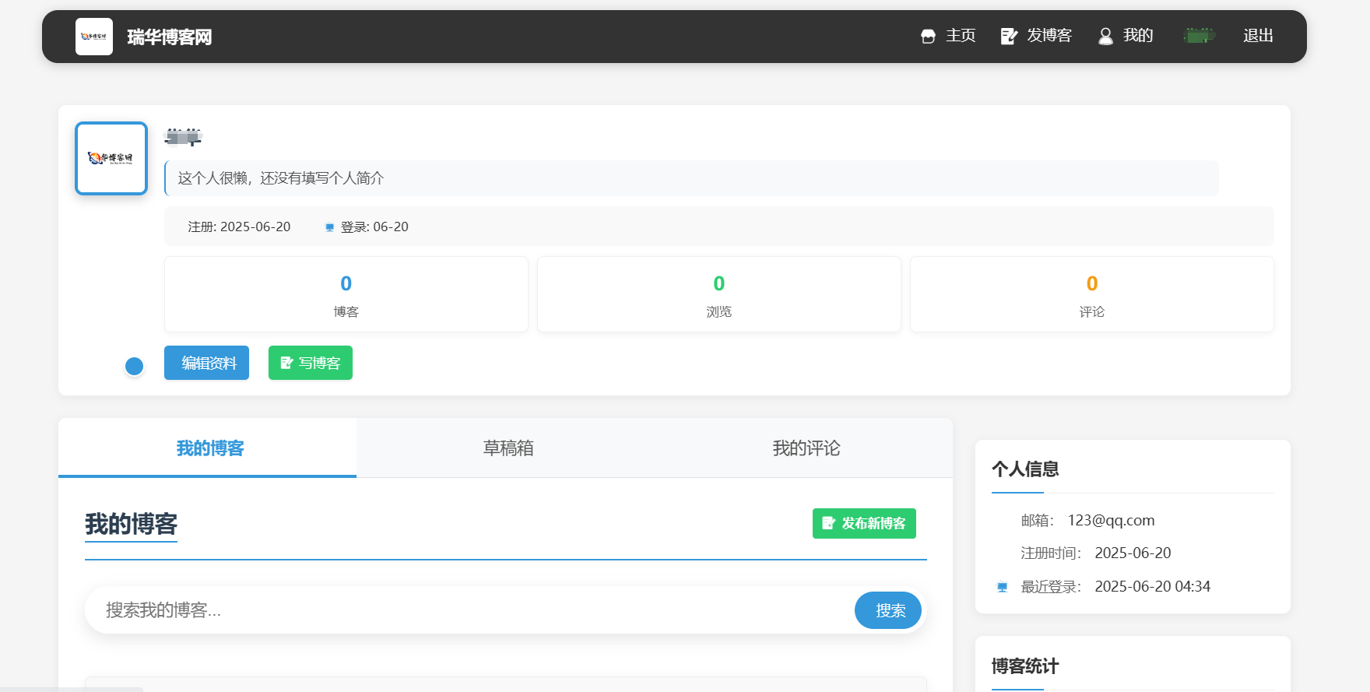Image resolution: width=1370 pixels, height=692 pixels.
Task: Go to 主页 via the home icon
Action: [928, 36]
